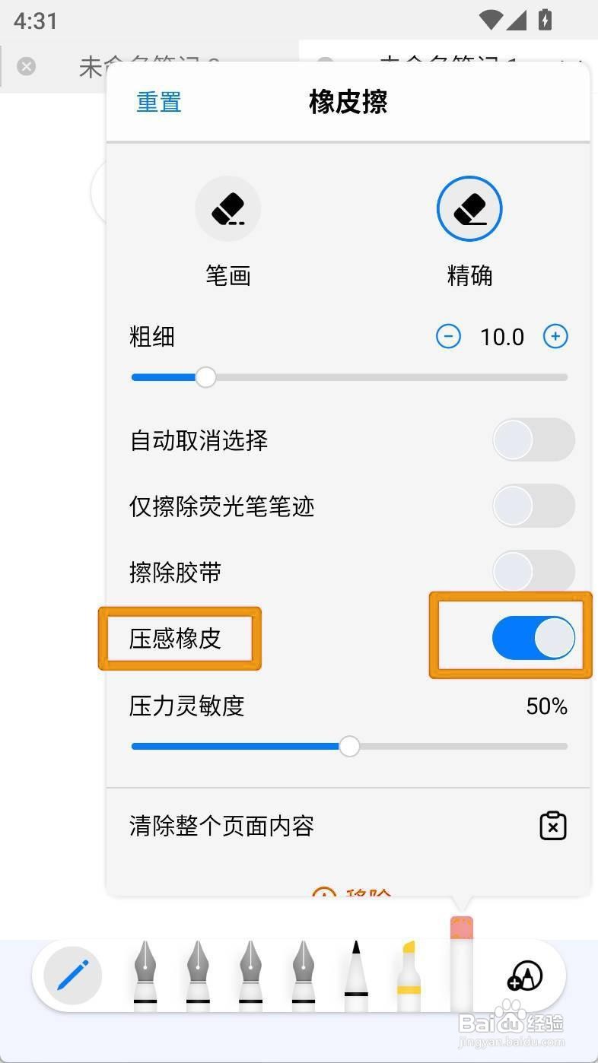Toggle the 自动取消选择 switch
Screen dimensions: 598x1063
[x=533, y=439]
